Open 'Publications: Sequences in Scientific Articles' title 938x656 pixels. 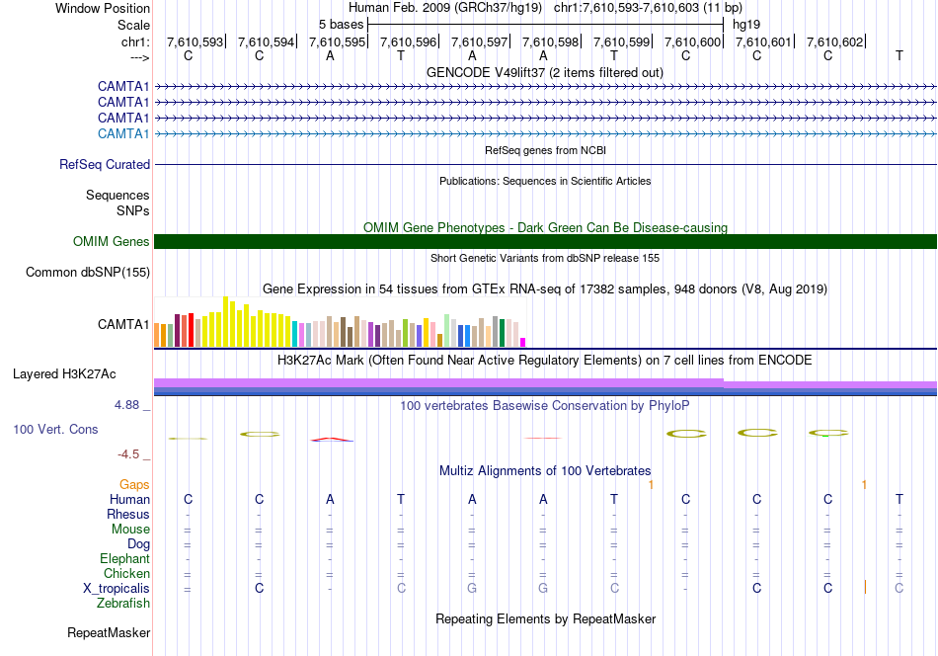pyautogui.click(x=545, y=181)
